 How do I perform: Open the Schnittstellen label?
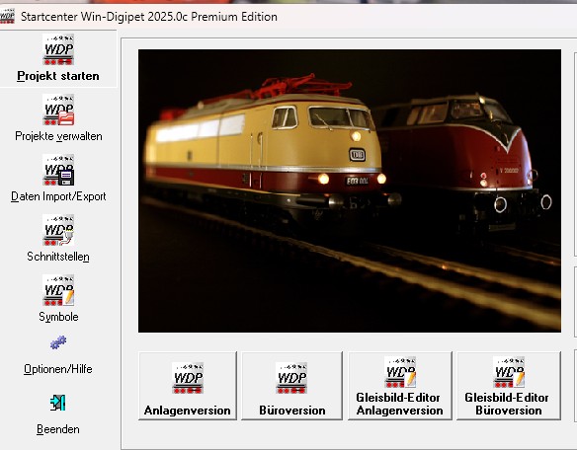[x=58, y=257]
